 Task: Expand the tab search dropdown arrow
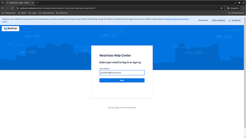click(2, 2)
